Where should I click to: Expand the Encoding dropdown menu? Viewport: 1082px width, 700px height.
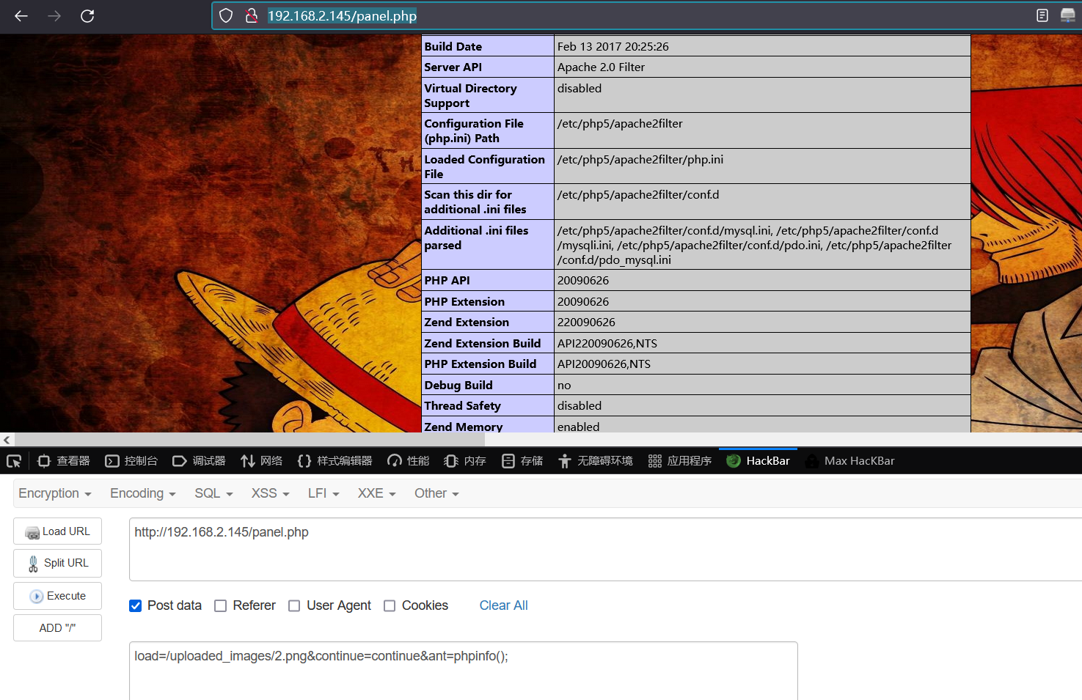[143, 493]
